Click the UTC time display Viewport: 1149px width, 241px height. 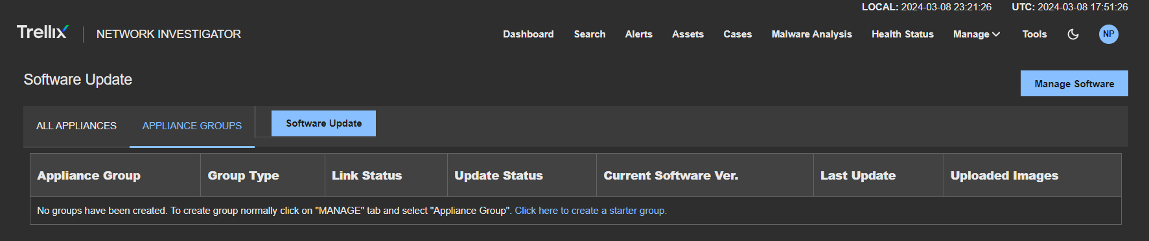coord(1070,7)
